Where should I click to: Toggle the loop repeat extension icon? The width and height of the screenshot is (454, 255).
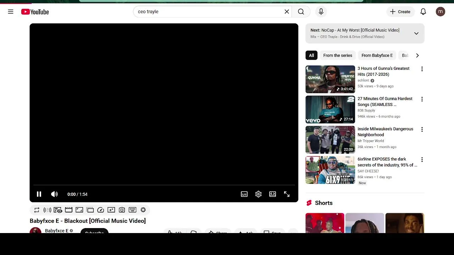pos(37,210)
